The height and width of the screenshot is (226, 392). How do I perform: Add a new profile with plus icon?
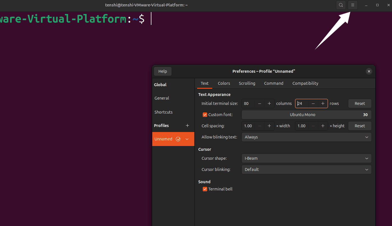click(188, 126)
